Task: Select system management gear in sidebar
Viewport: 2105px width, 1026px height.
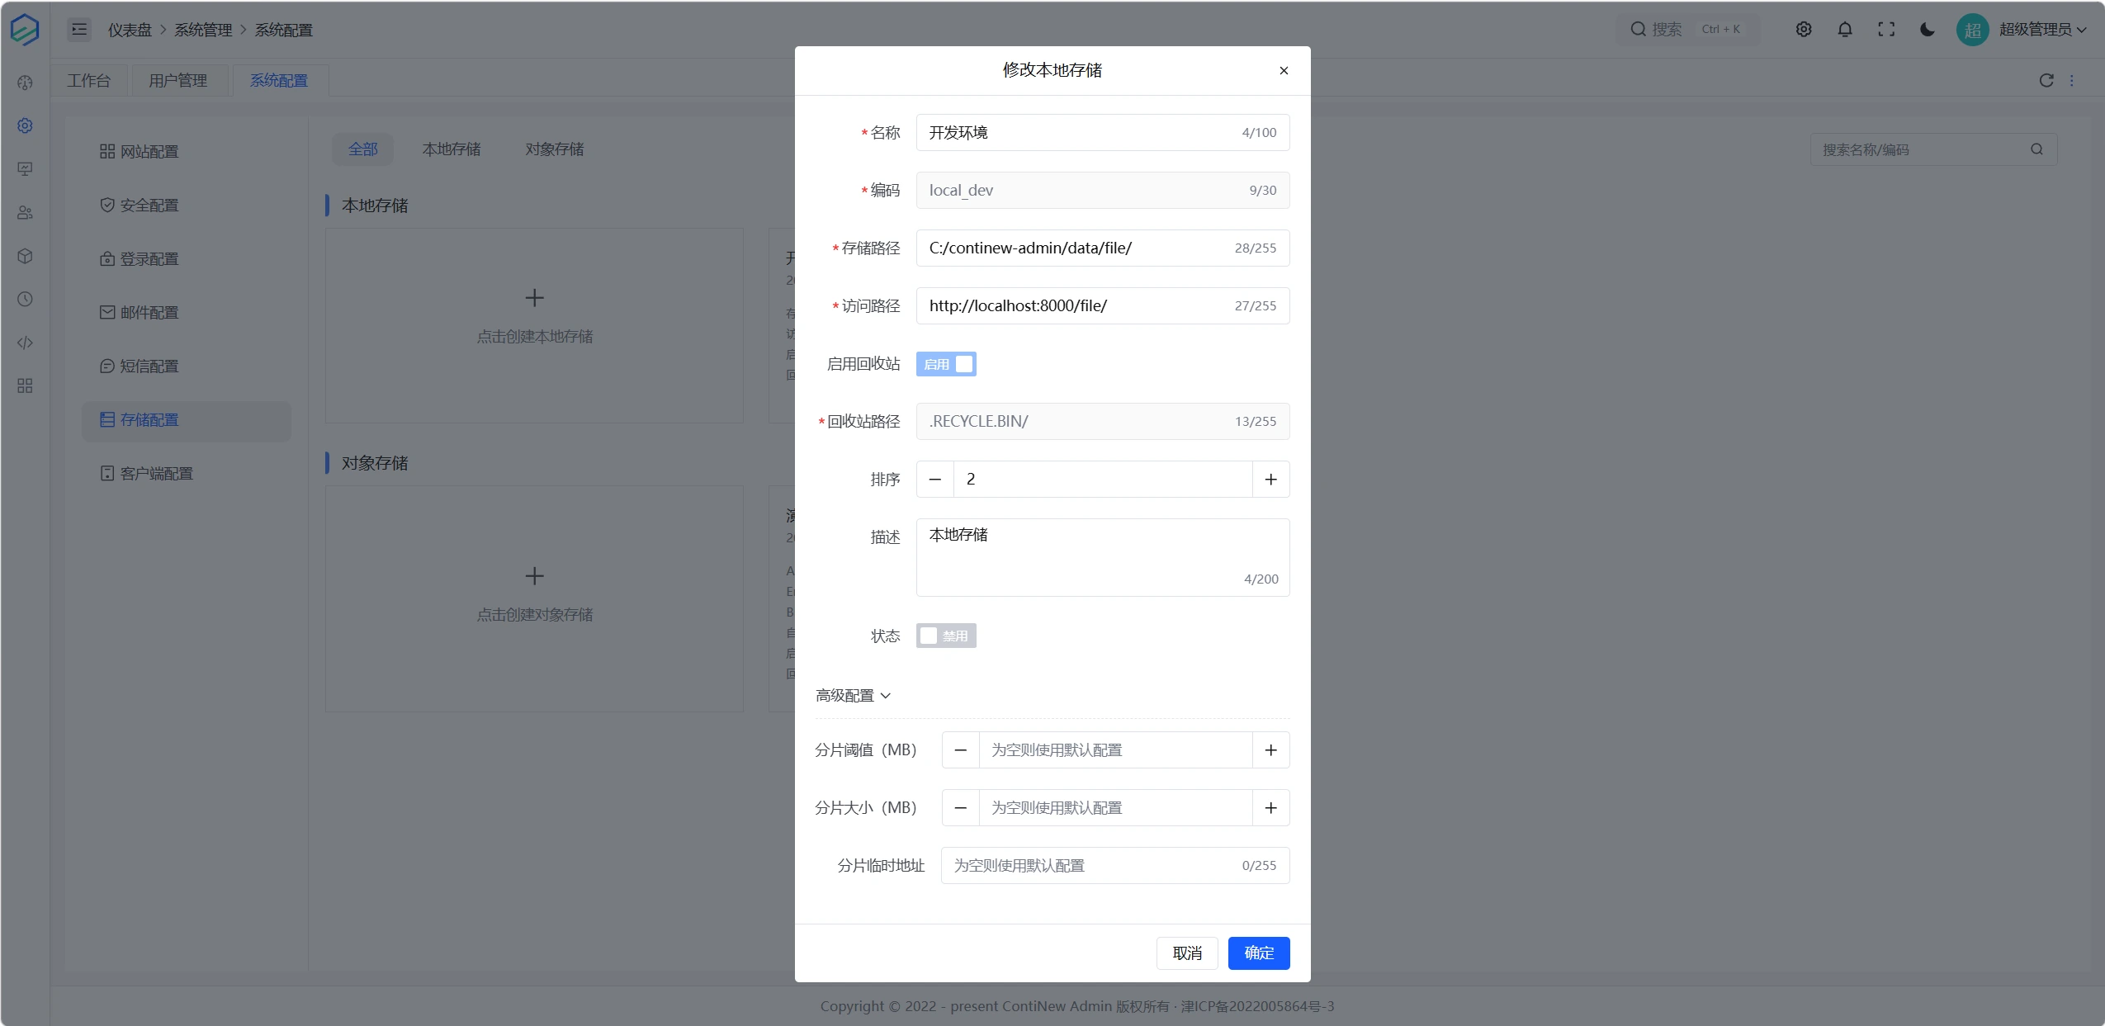Action: pos(25,125)
